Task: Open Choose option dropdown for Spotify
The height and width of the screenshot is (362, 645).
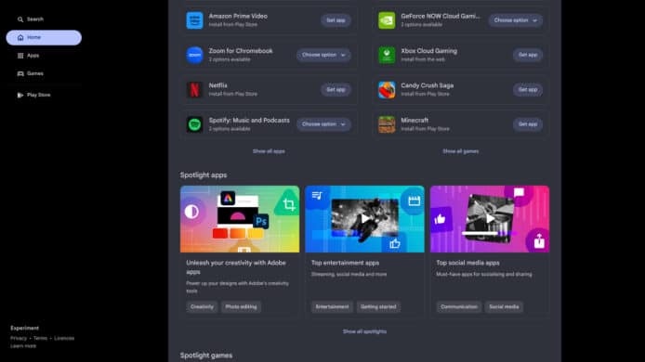Action: [323, 124]
